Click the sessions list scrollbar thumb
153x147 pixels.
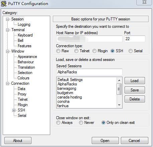[119, 89]
